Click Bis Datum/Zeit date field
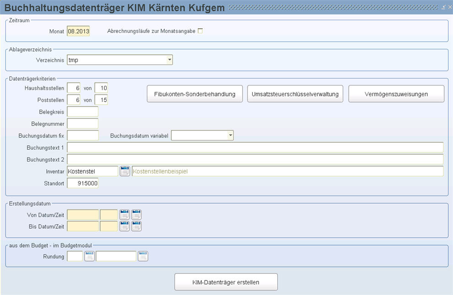The height and width of the screenshot is (295, 453). coord(83,227)
